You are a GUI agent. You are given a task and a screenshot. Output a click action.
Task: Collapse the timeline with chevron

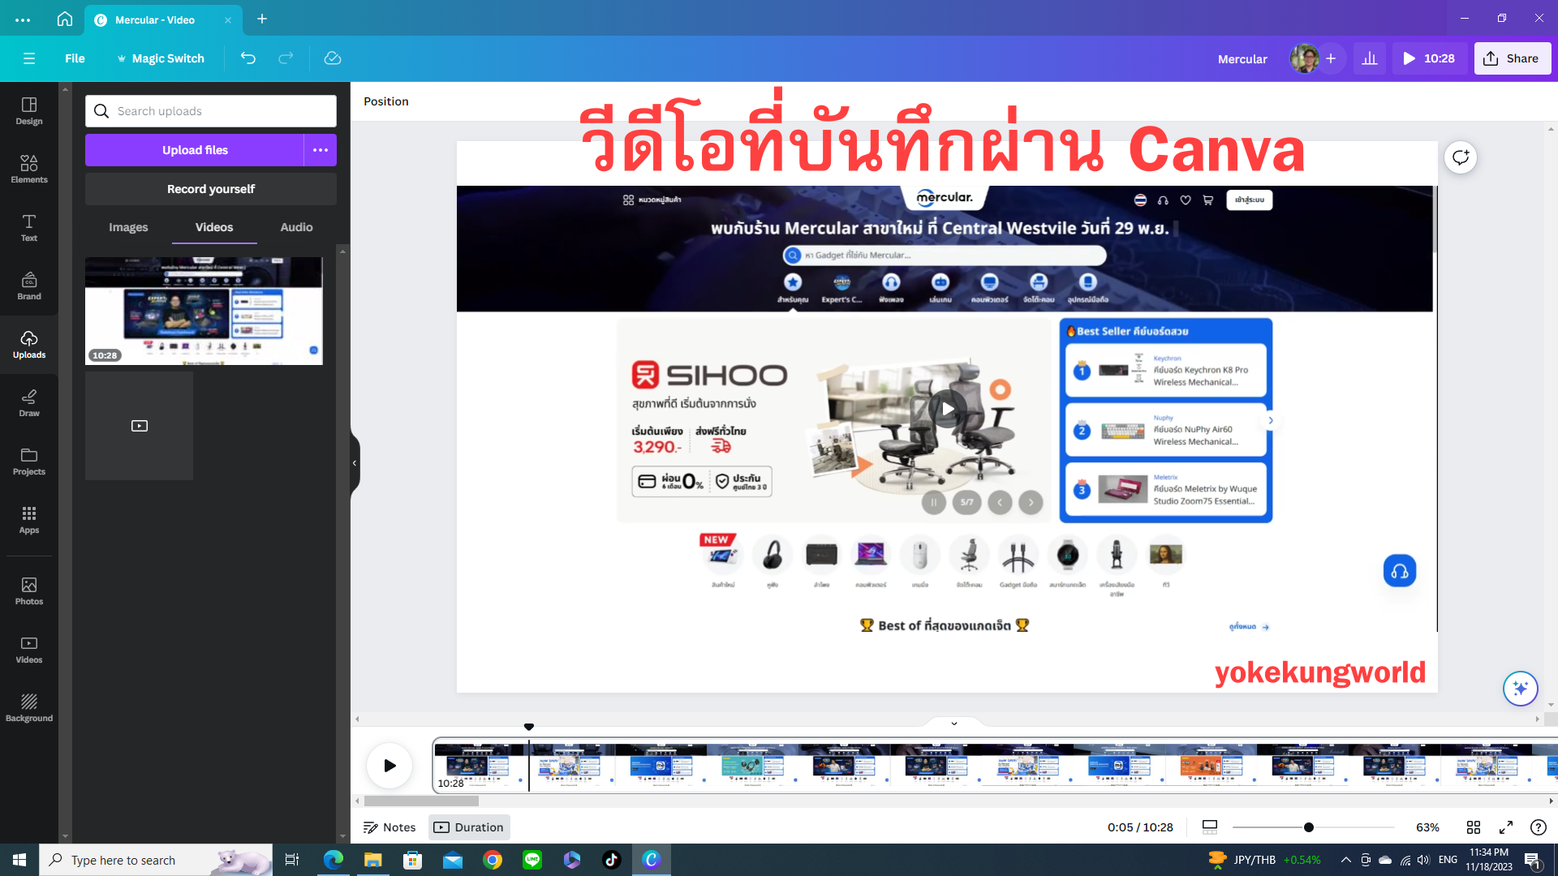tap(954, 723)
